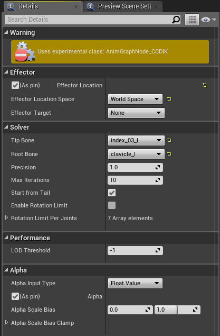Click the Alpha Scale Bias 0.0 drag arrow

[148, 310]
